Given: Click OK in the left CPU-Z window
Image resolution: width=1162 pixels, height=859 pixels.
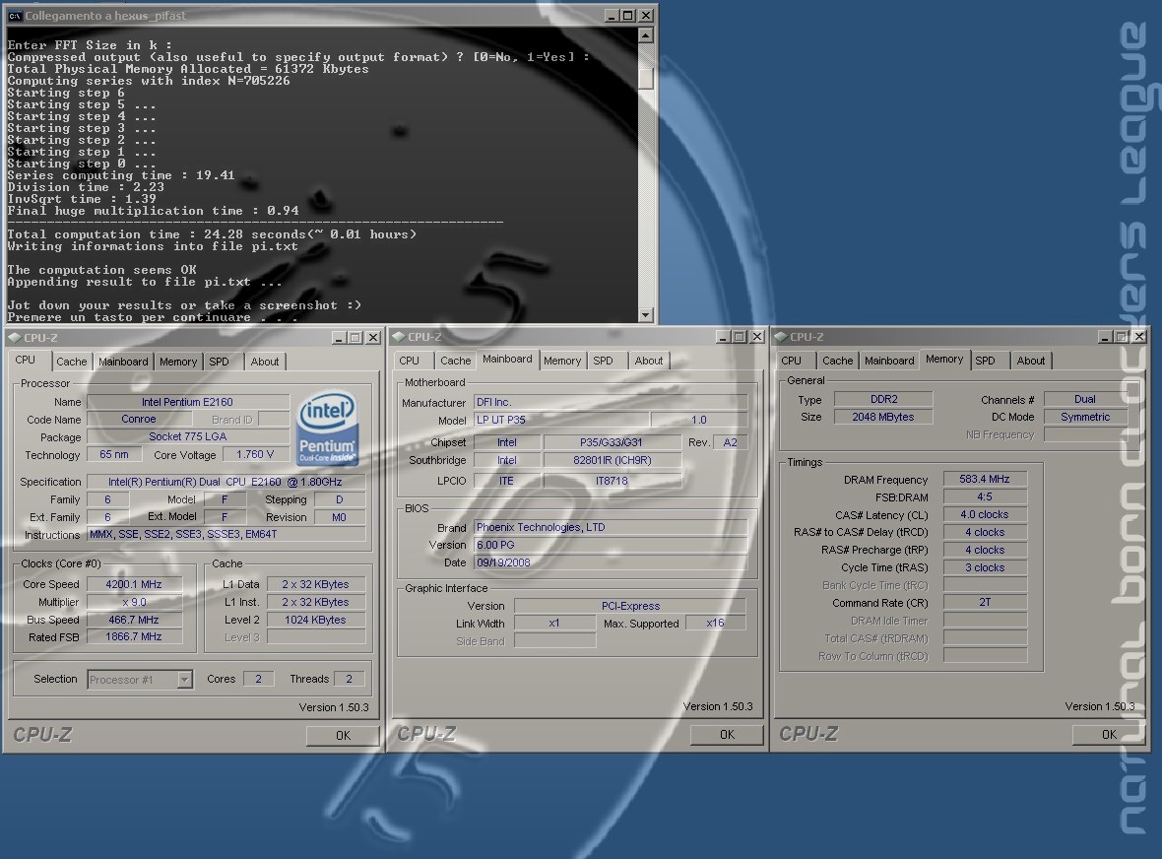Looking at the screenshot, I should [x=343, y=735].
